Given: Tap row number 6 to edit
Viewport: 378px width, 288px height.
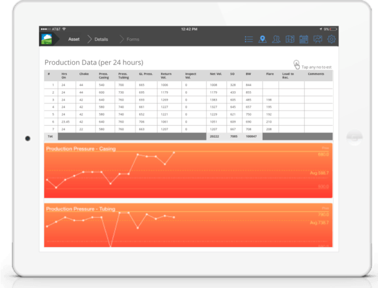Looking at the screenshot, I should point(53,122).
